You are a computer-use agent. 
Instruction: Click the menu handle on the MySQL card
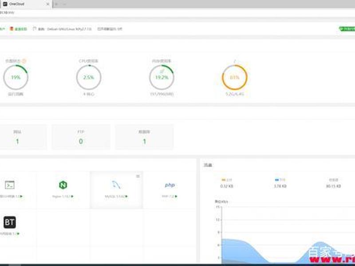pos(138,176)
